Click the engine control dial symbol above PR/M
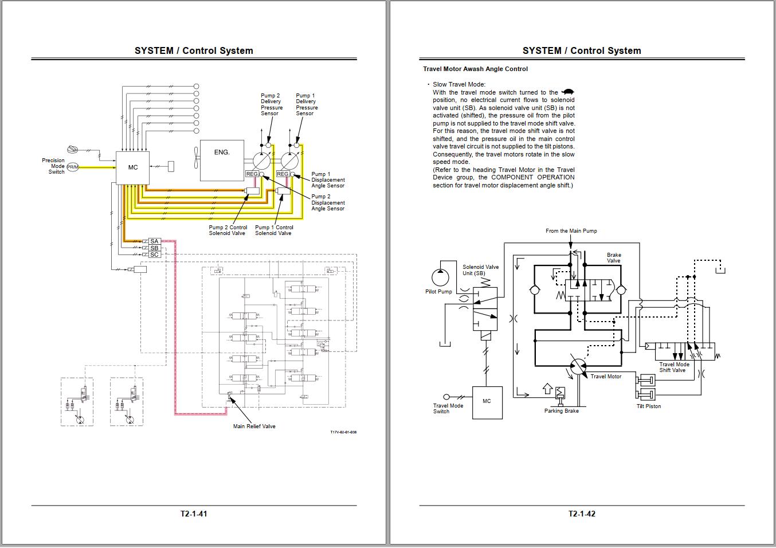The image size is (776, 548). tap(72, 149)
